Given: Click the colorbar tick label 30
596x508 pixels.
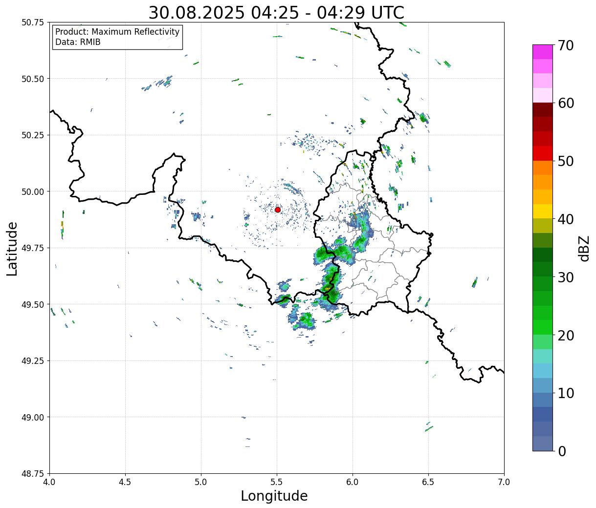Looking at the screenshot, I should (x=566, y=277).
